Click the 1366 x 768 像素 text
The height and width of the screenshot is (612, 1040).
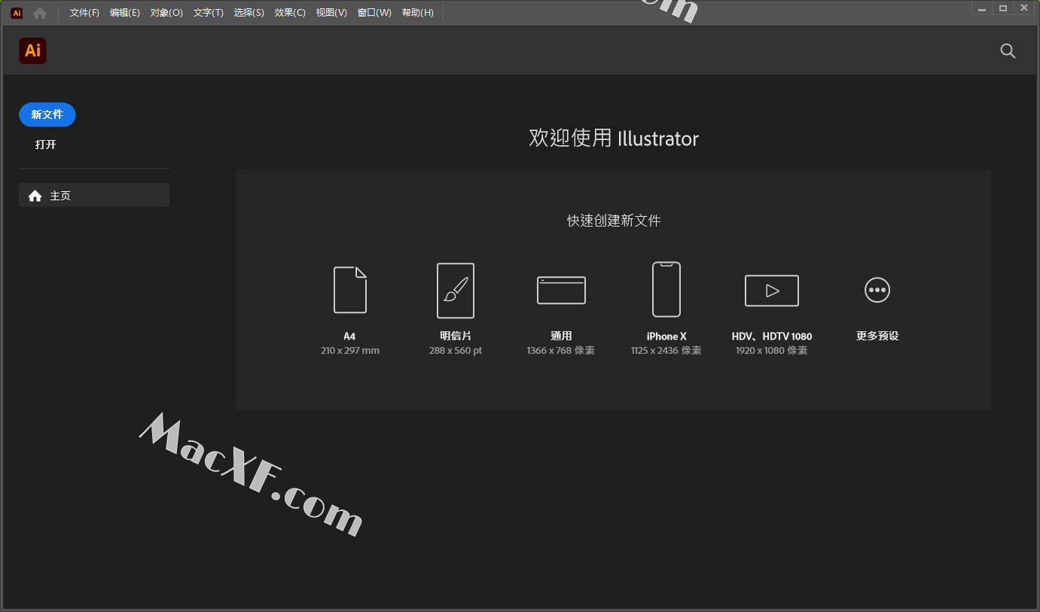pos(561,351)
